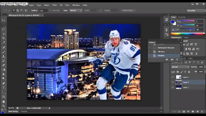Select the Vibrance history state
Viewport: 206px width, 116px height.
pos(164,52)
